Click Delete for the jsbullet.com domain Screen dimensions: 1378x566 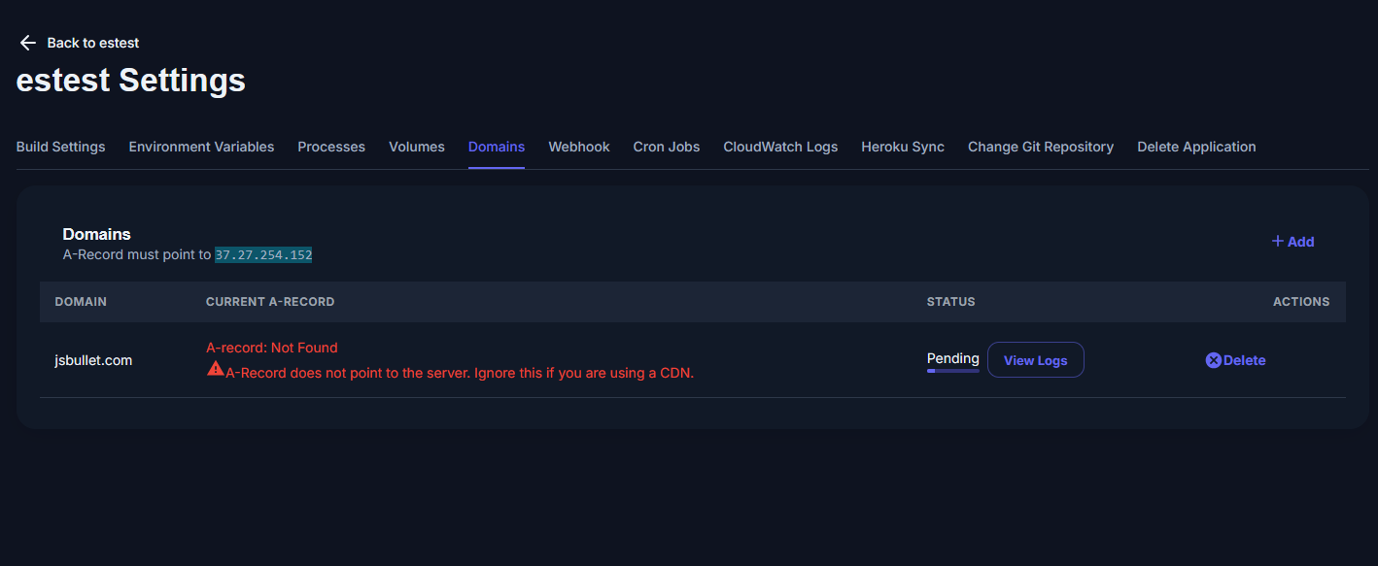[x=1243, y=359]
